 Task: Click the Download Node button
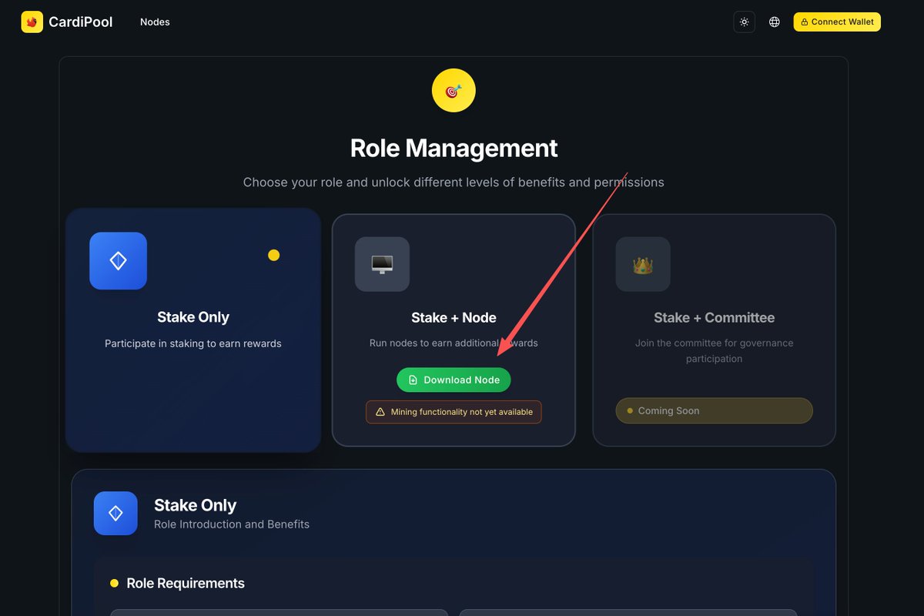[x=454, y=380]
